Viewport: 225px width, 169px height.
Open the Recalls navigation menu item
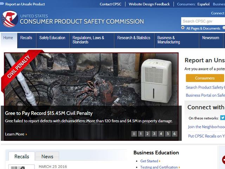click(x=26, y=38)
